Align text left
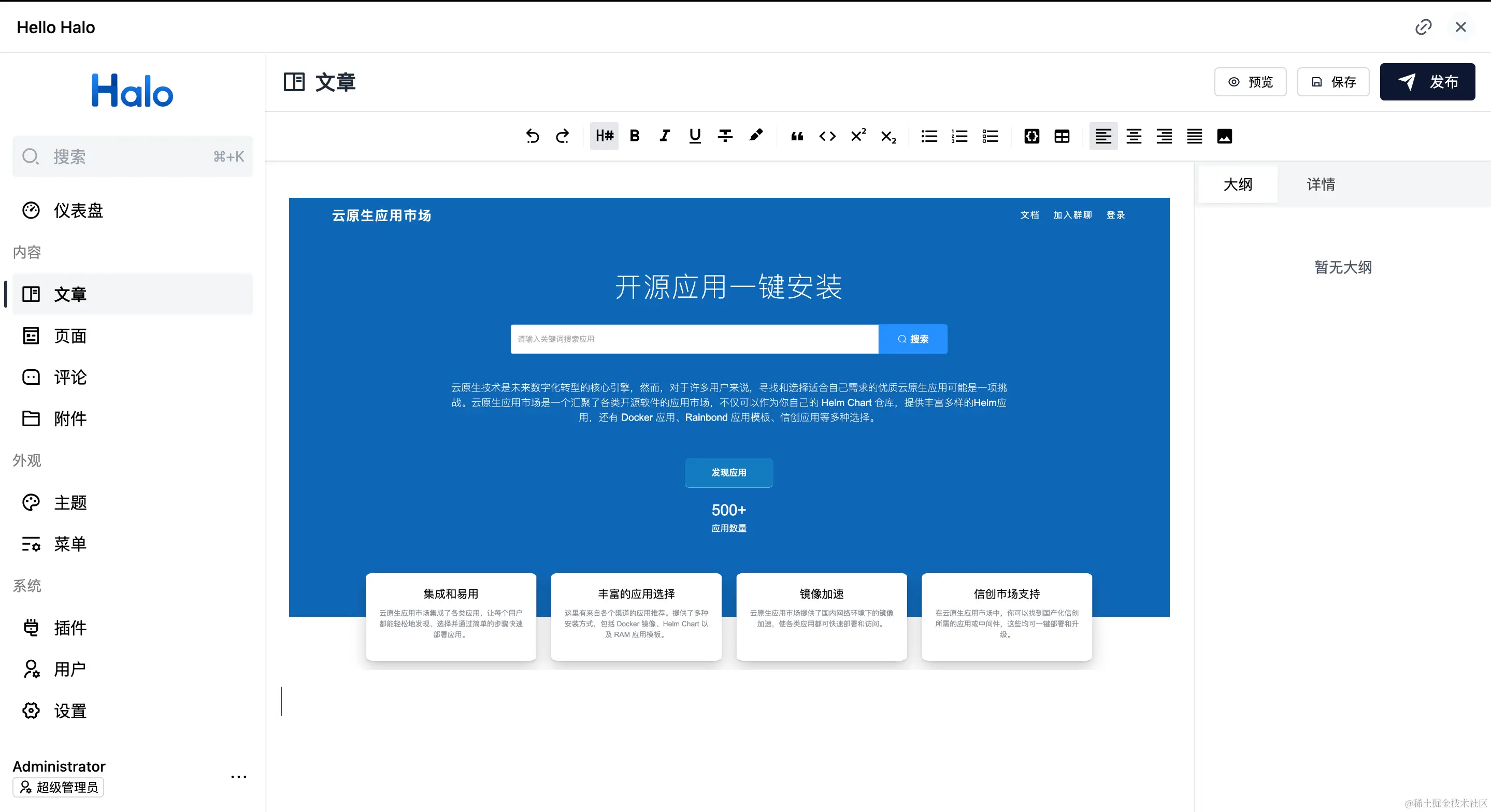Screen dimensions: 1491x812 coord(1103,136)
